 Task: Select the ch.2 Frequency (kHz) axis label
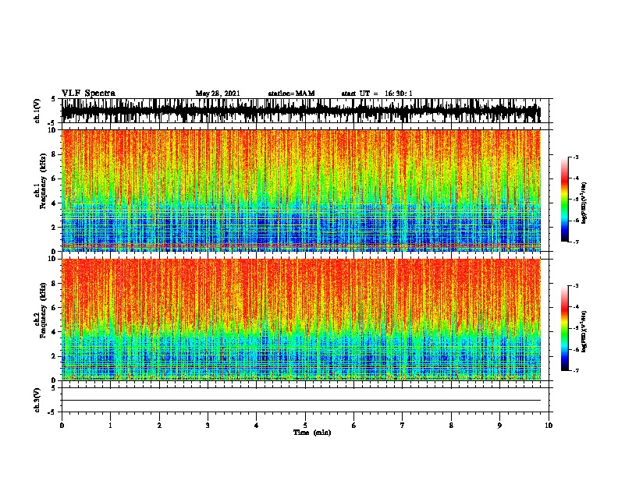[x=41, y=310]
